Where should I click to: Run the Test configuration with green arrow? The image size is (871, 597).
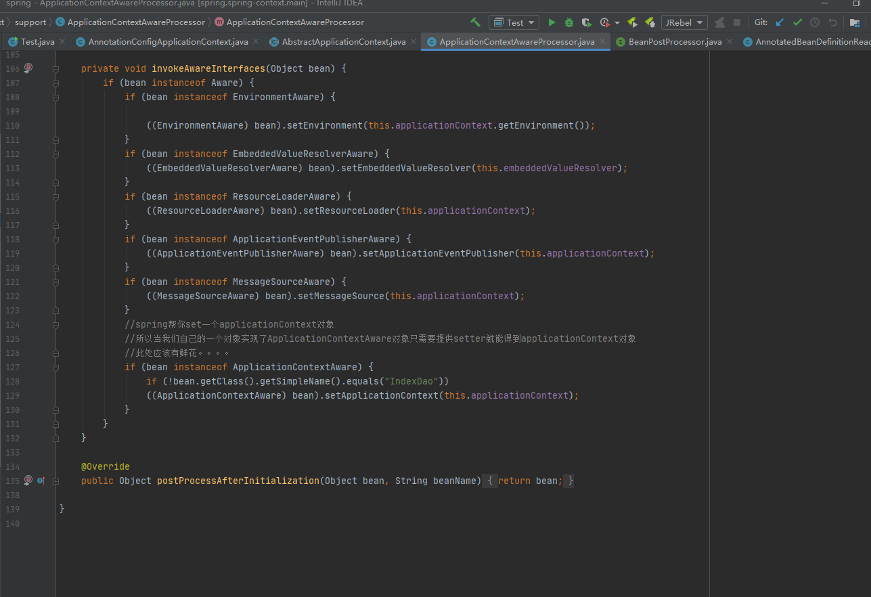click(x=552, y=22)
